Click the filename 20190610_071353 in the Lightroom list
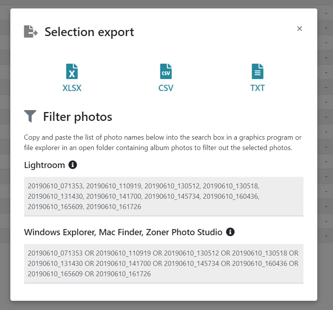Viewport: 333px width, 310px height. coord(53,186)
